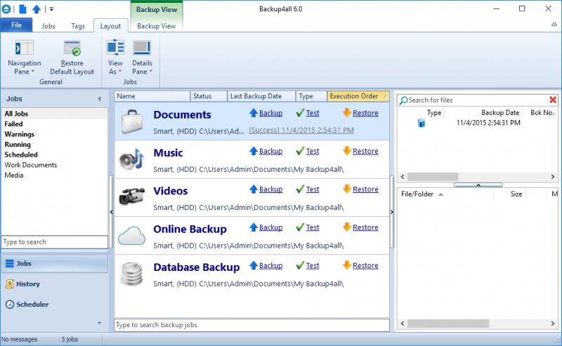562x346 pixels.
Task: Select All Jobs in the tree
Action: pos(55,114)
